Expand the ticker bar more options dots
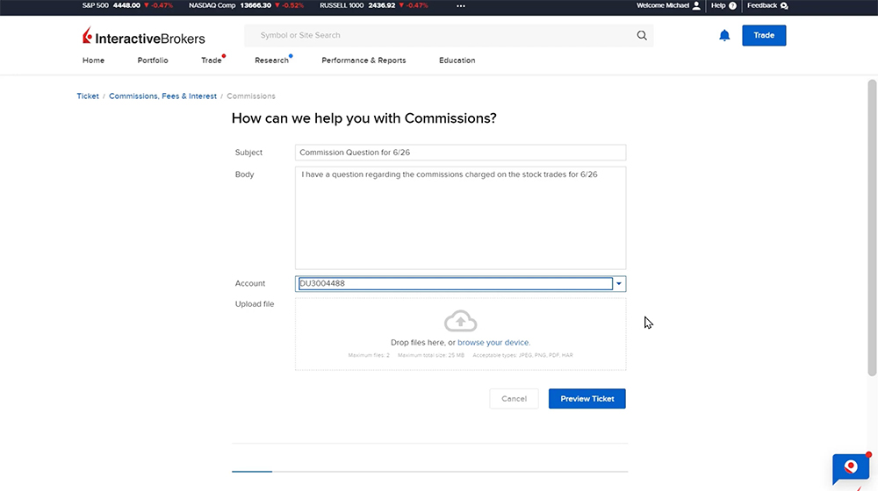 [460, 5]
